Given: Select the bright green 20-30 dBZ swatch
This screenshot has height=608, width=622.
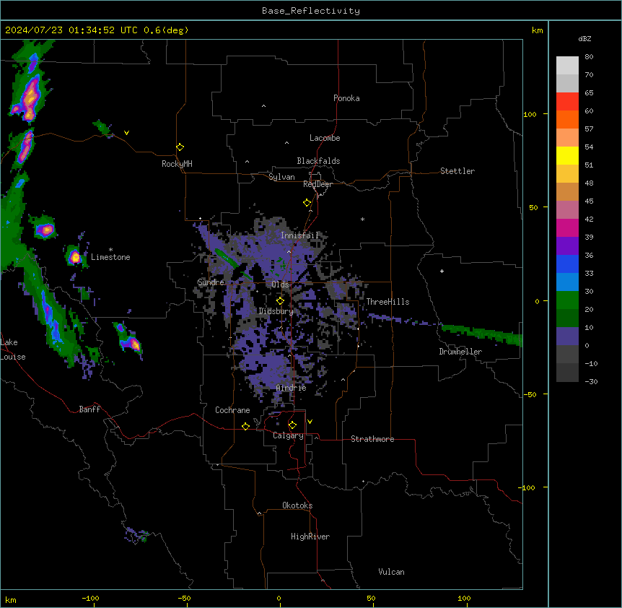Looking at the screenshot, I should pos(567,300).
